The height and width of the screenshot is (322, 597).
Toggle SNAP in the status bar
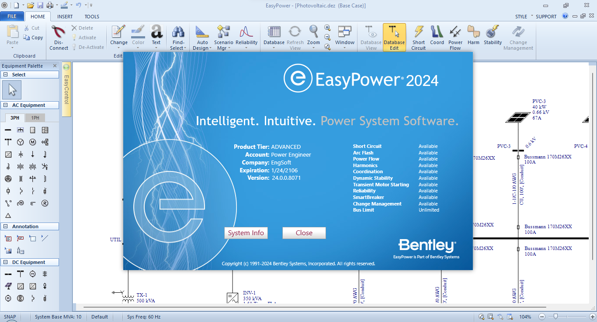pyautogui.click(x=10, y=317)
